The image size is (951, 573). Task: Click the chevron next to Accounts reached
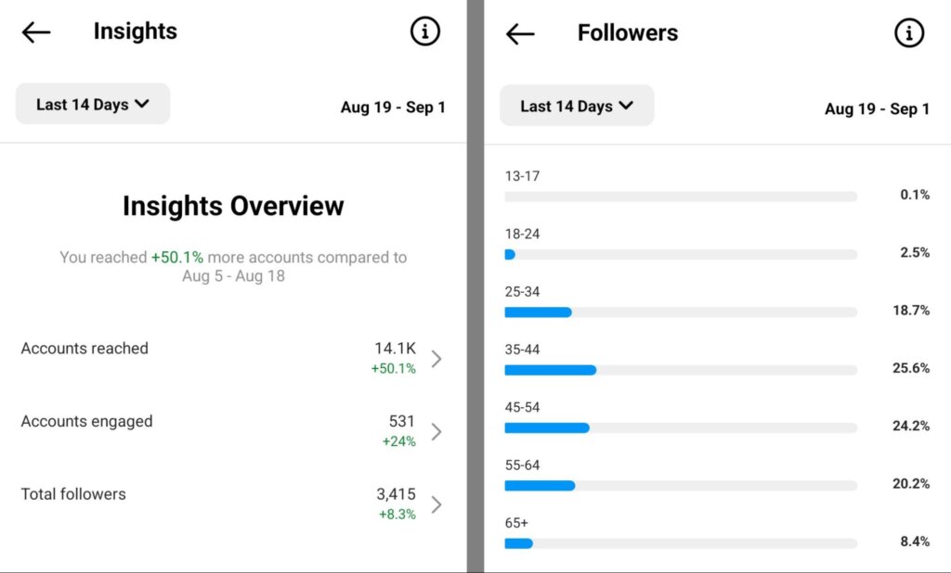coord(437,359)
